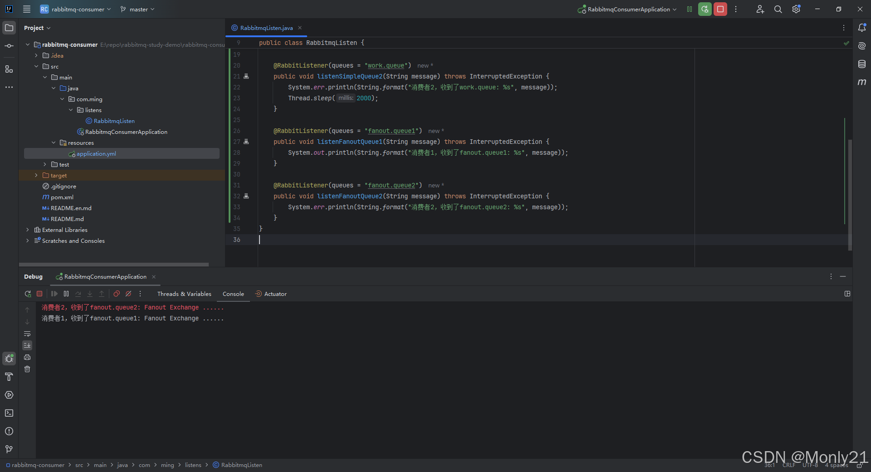Open the Structure tool window
Screen dimensions: 871x472
[x=9, y=69]
